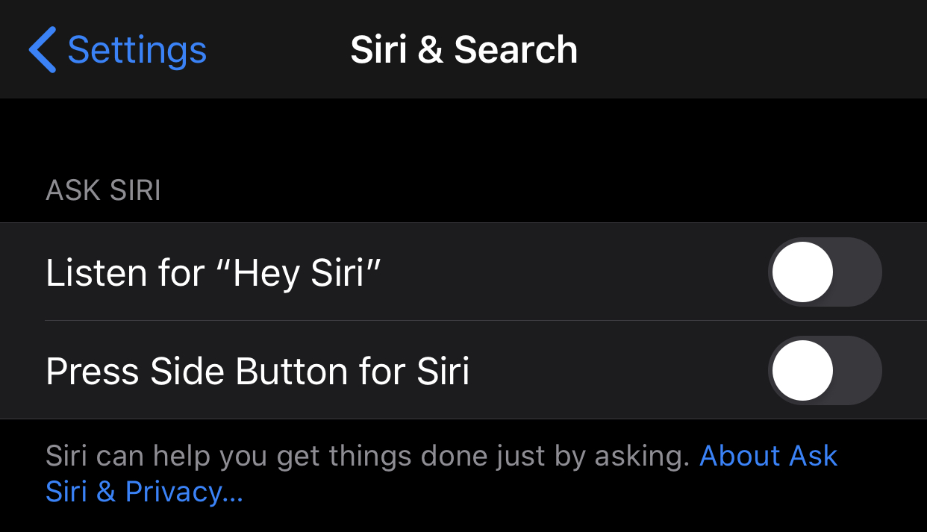This screenshot has width=927, height=532.
Task: Enable the Listen for "Hey Siri" toggle
Action: point(824,272)
